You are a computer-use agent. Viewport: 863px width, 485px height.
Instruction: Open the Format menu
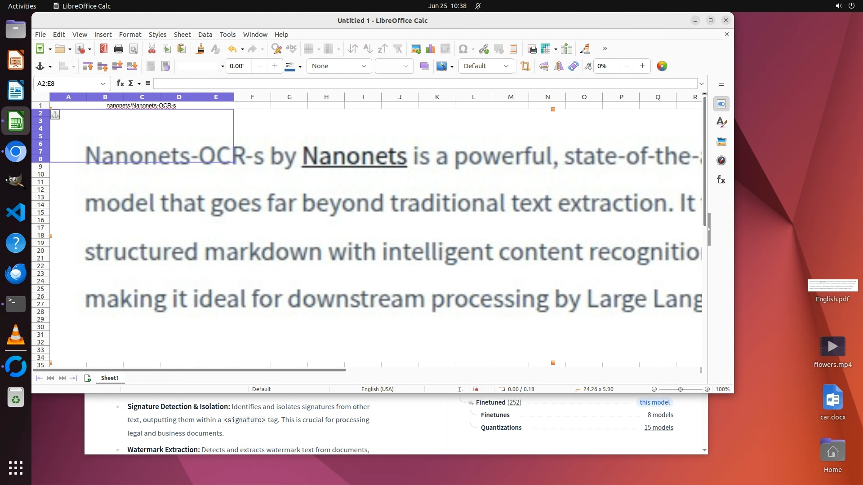point(130,35)
